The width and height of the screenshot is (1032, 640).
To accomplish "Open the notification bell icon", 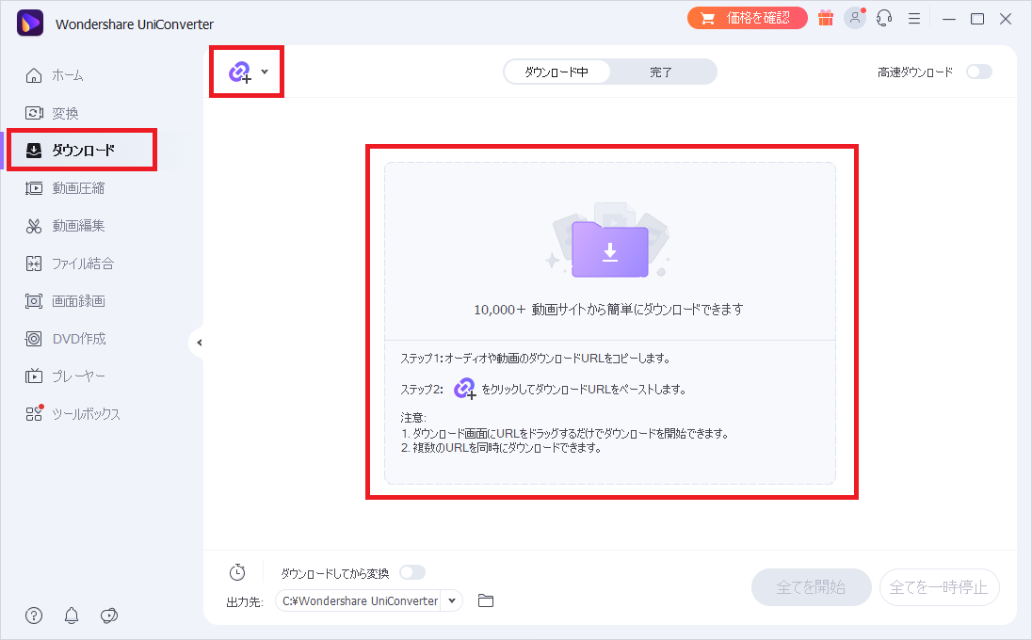I will coord(72,616).
